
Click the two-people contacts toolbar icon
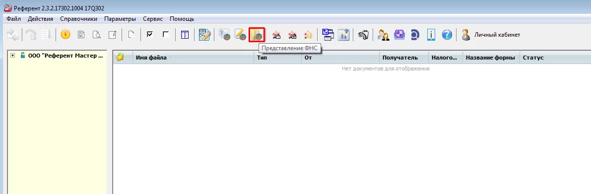point(383,35)
